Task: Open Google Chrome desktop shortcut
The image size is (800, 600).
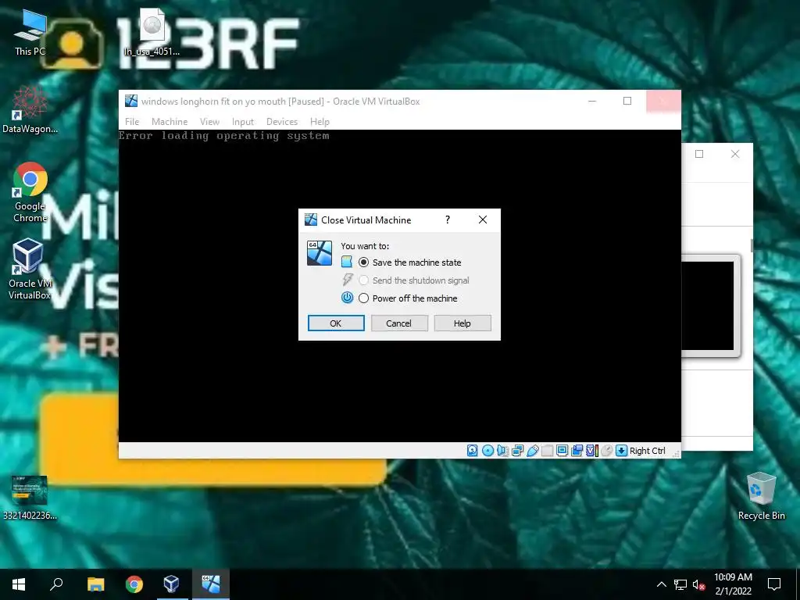Action: point(30,192)
